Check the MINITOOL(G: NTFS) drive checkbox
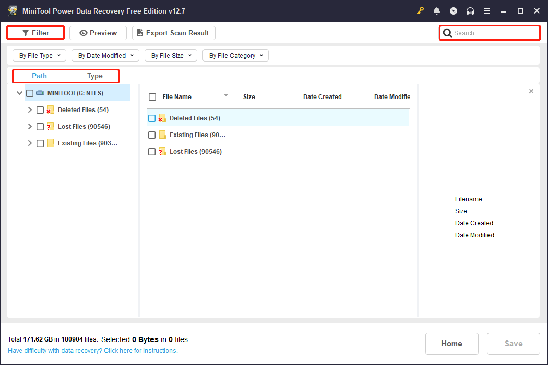This screenshot has height=365, width=548. pyautogui.click(x=30, y=93)
